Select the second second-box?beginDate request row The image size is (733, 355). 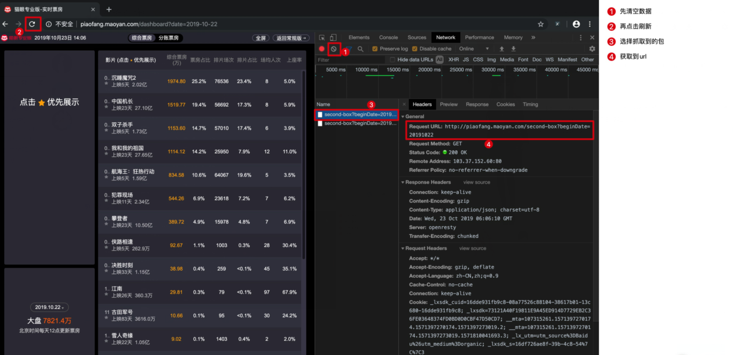[357, 123]
